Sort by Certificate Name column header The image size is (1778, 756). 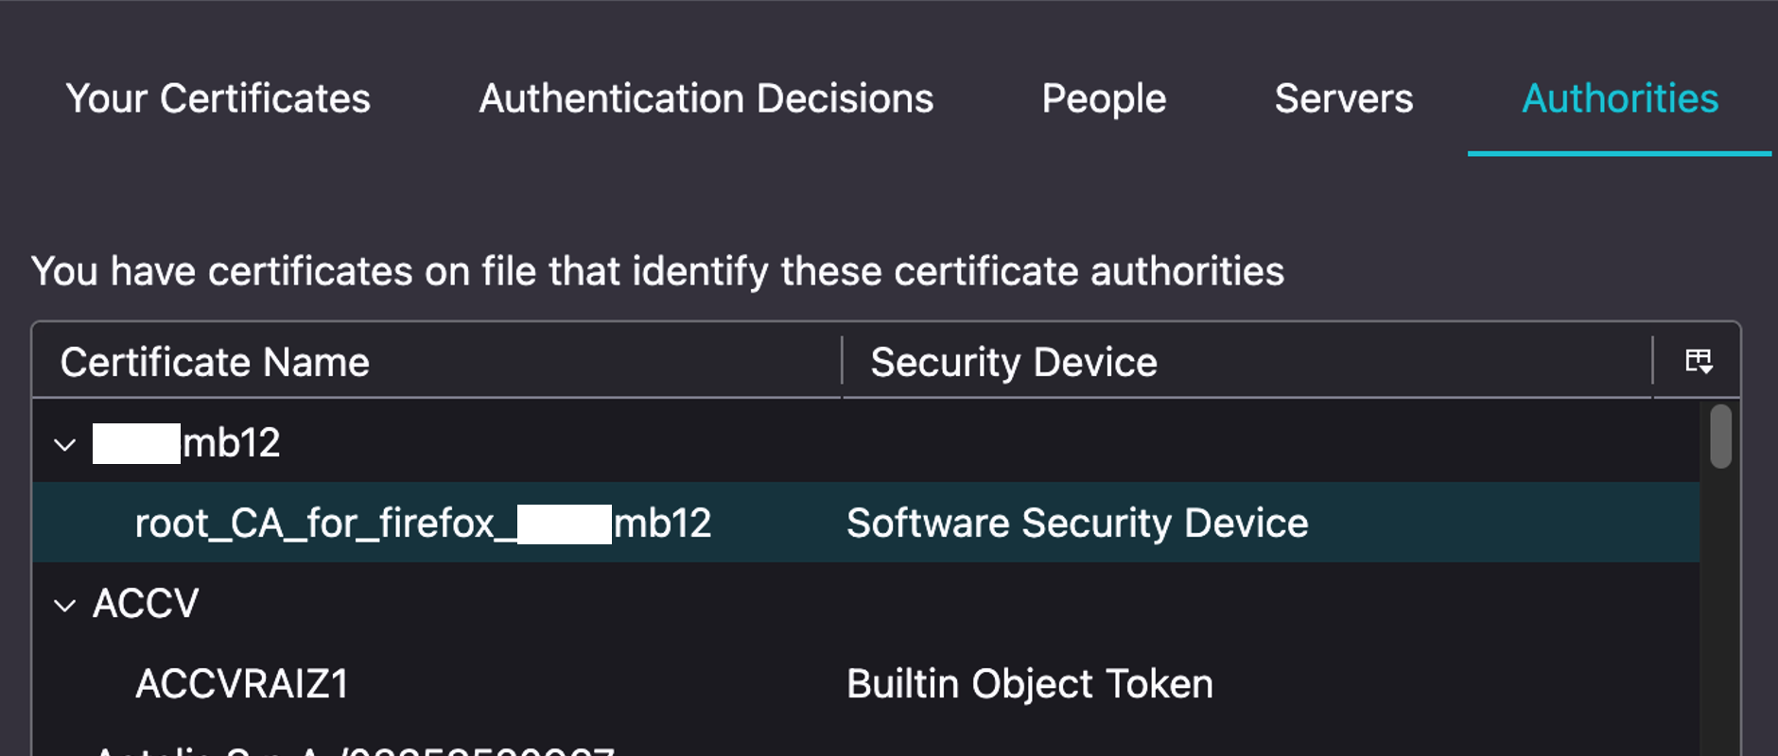point(215,362)
